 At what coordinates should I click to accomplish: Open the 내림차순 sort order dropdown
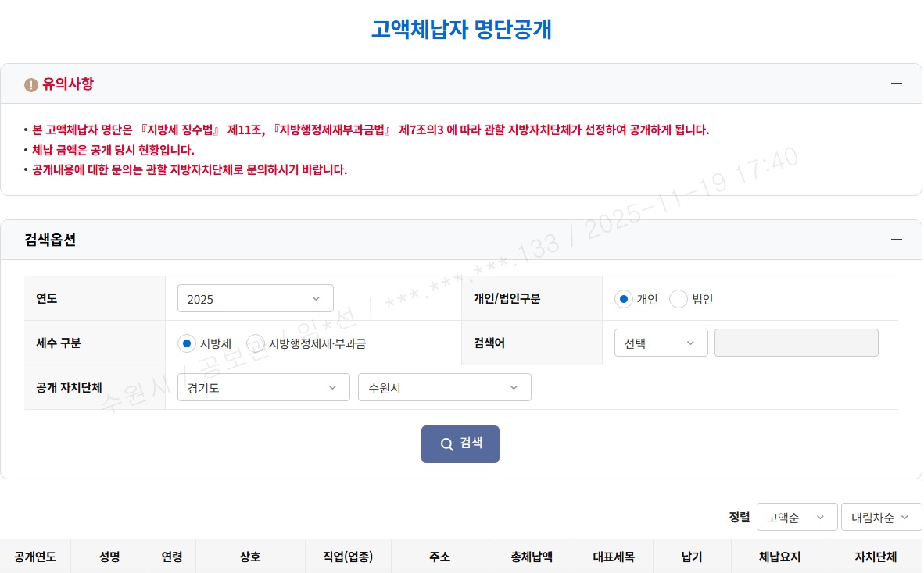pyautogui.click(x=881, y=517)
